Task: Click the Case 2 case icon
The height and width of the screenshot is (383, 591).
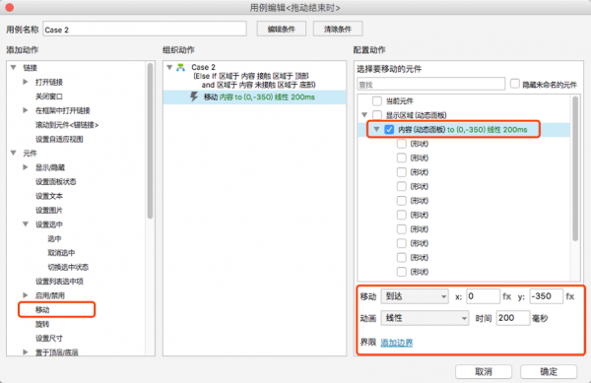Action: tap(181, 67)
